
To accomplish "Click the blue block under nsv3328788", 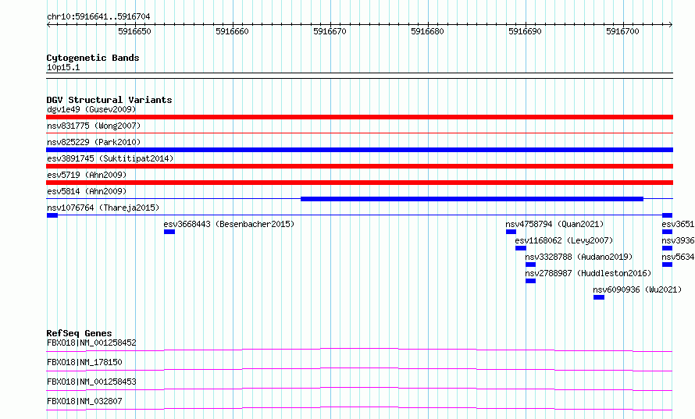I will pyautogui.click(x=530, y=265).
